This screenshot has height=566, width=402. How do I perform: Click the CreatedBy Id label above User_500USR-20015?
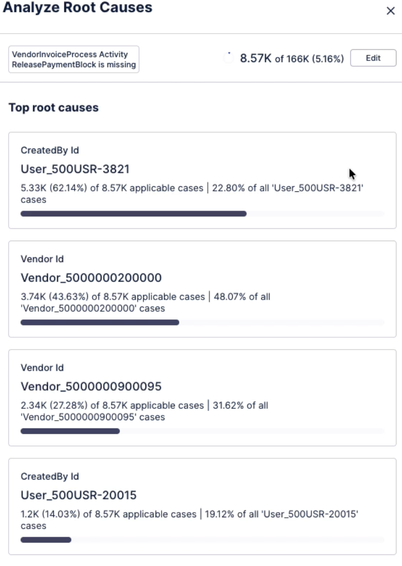click(x=50, y=476)
